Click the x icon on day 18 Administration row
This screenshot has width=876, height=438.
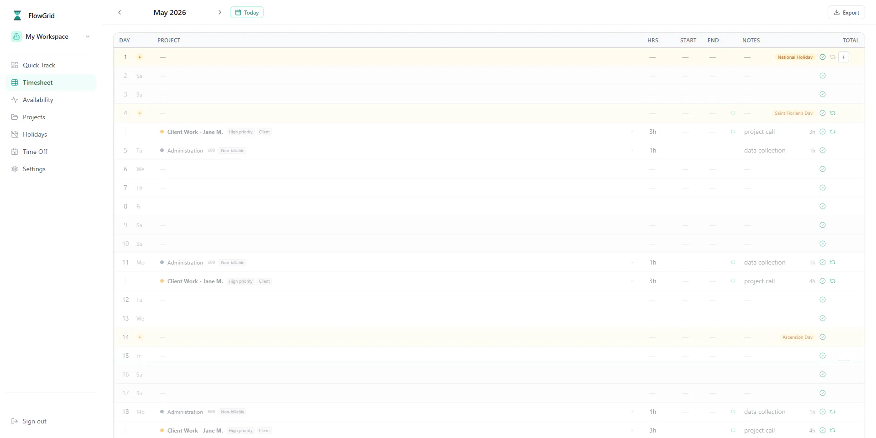[632, 412]
